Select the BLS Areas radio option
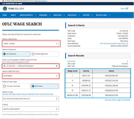The image size is (134, 119). [x=45, y=86]
